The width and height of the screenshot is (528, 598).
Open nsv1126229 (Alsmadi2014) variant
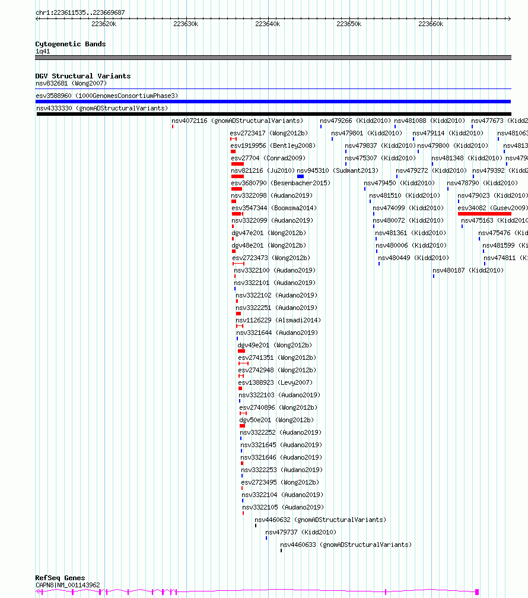point(278,320)
